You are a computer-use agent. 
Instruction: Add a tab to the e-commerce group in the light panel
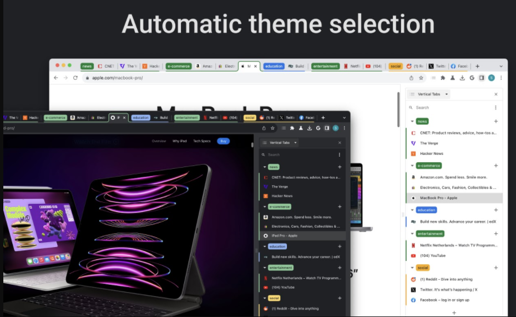(x=496, y=165)
